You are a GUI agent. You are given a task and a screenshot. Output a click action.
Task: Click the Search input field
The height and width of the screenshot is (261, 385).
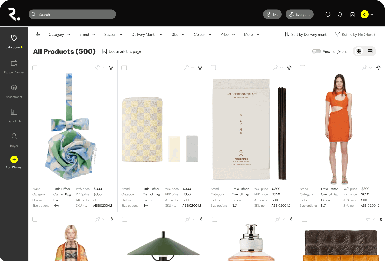click(72, 14)
